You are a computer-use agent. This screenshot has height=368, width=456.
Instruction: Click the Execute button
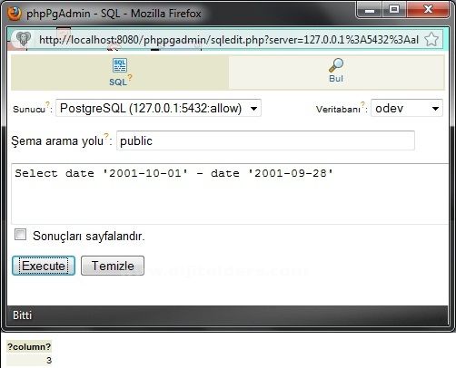coord(44,266)
